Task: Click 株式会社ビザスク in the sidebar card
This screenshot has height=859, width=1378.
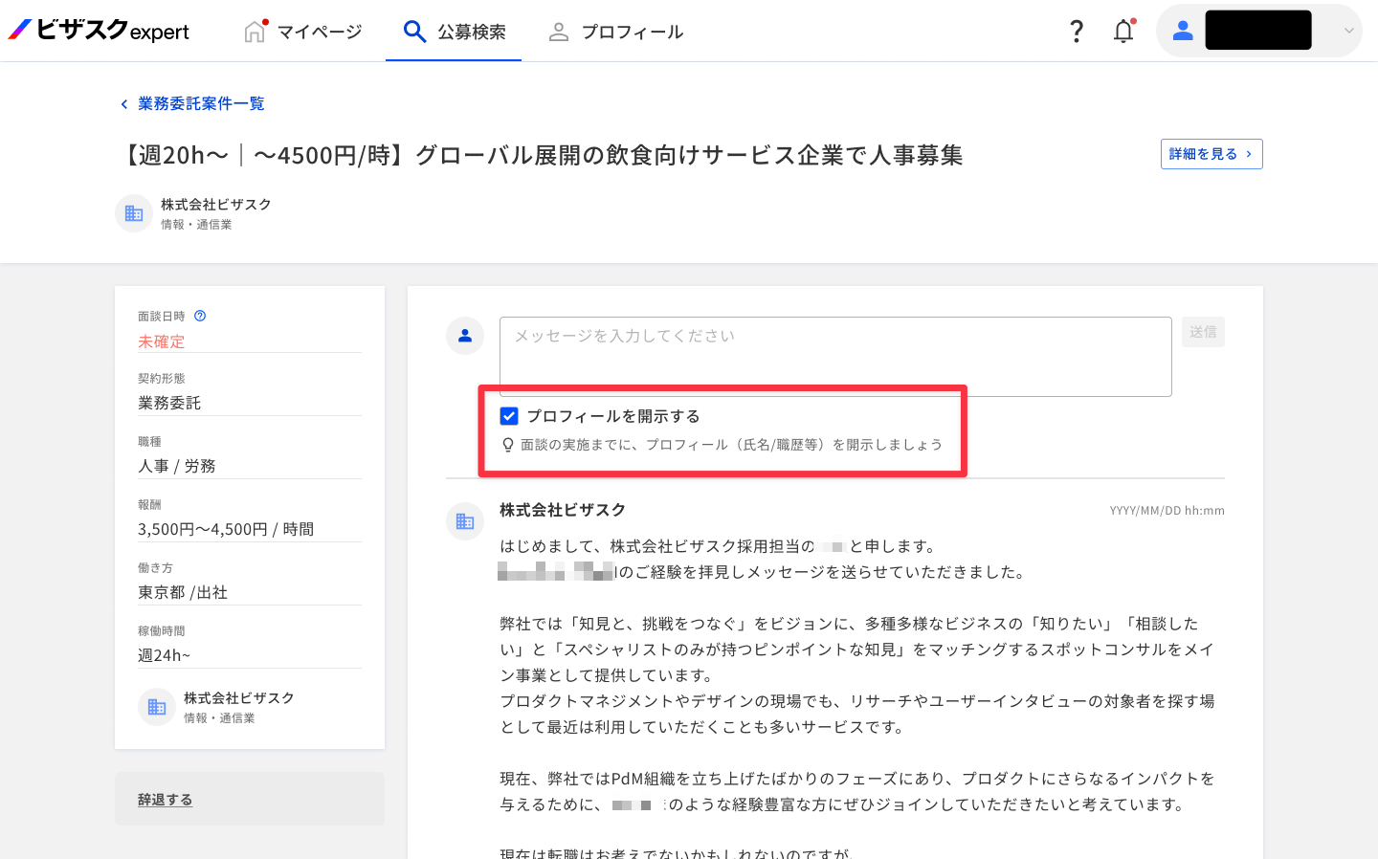Action: [x=239, y=698]
